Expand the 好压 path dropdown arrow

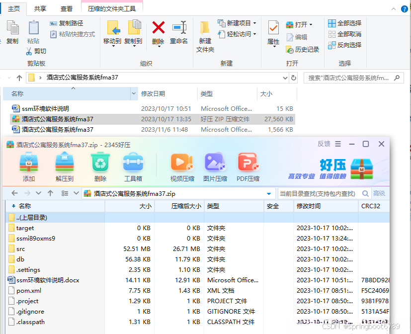pos(269,194)
